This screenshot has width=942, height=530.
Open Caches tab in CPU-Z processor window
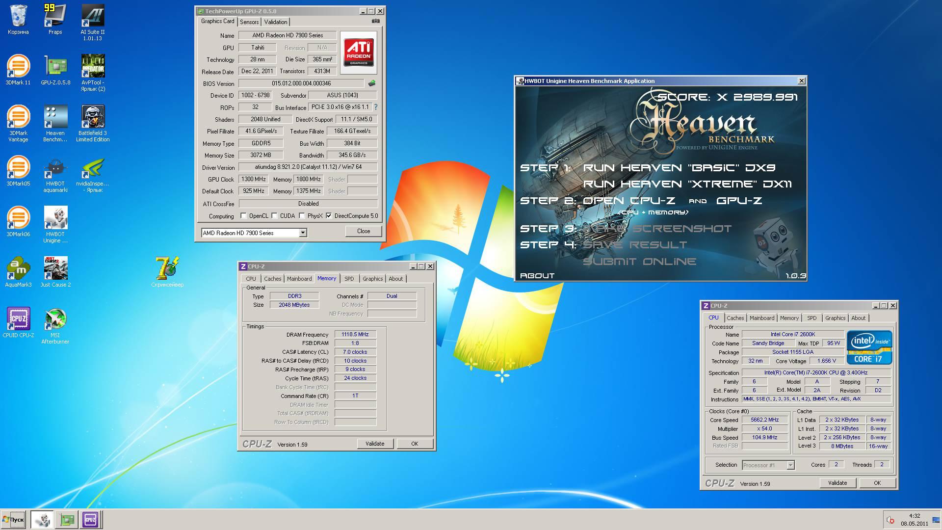[x=735, y=318]
